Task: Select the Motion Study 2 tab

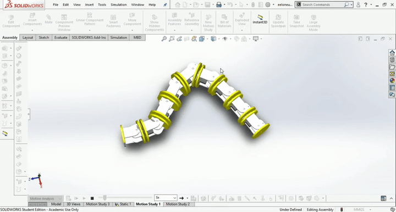Action: coord(178,204)
